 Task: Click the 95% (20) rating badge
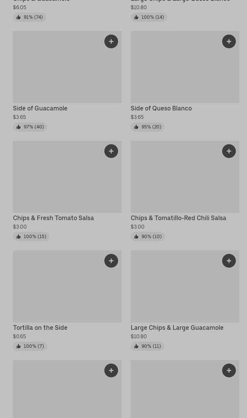click(x=148, y=127)
